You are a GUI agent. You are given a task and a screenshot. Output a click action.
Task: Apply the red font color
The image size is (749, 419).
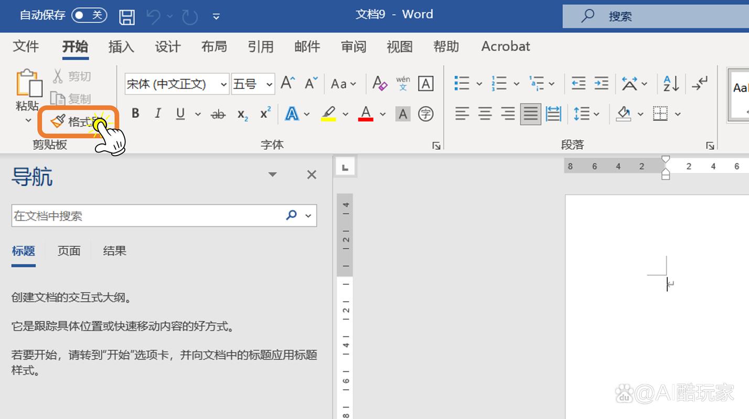coord(366,113)
